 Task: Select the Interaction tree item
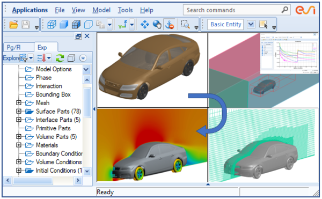[49, 86]
